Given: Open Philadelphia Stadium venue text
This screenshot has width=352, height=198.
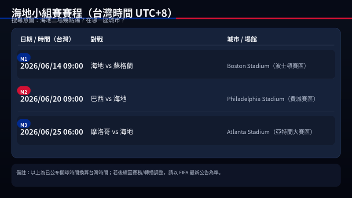Looking at the screenshot, I should [x=271, y=99].
